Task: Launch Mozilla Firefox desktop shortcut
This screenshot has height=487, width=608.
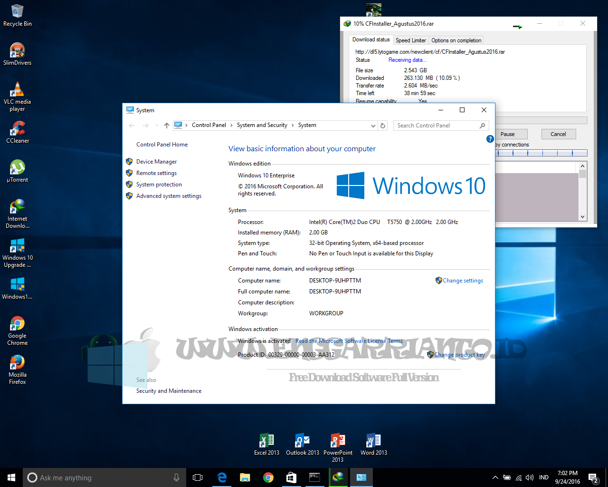Action: pos(17,370)
